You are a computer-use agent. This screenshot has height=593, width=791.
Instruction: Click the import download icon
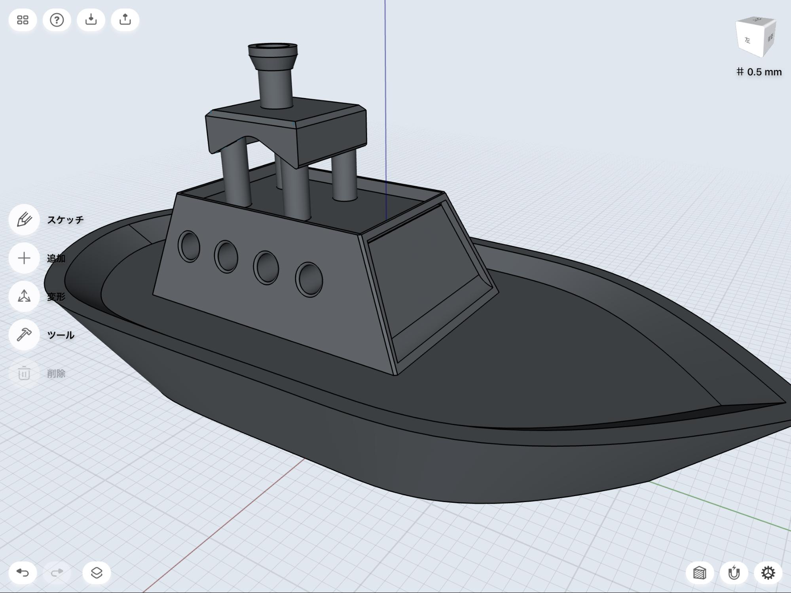[x=91, y=20]
